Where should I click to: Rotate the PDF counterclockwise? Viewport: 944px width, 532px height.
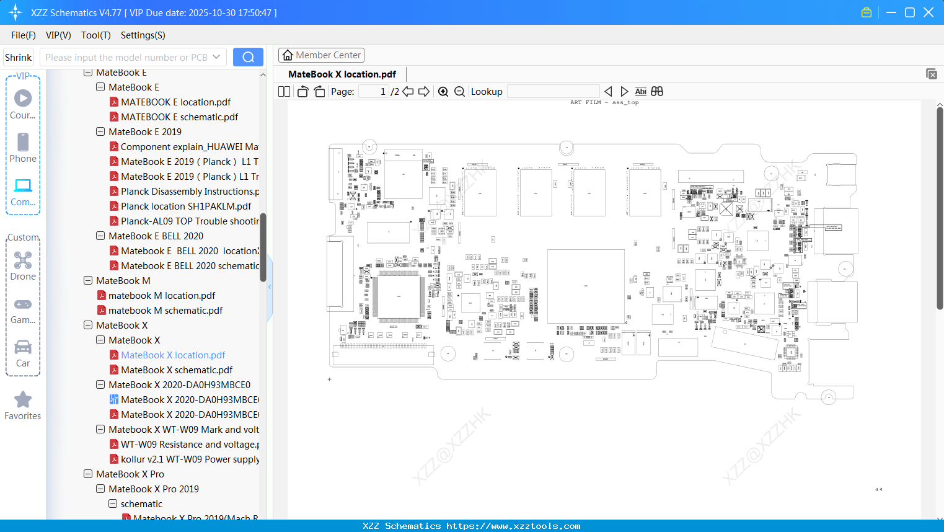pyautogui.click(x=302, y=91)
